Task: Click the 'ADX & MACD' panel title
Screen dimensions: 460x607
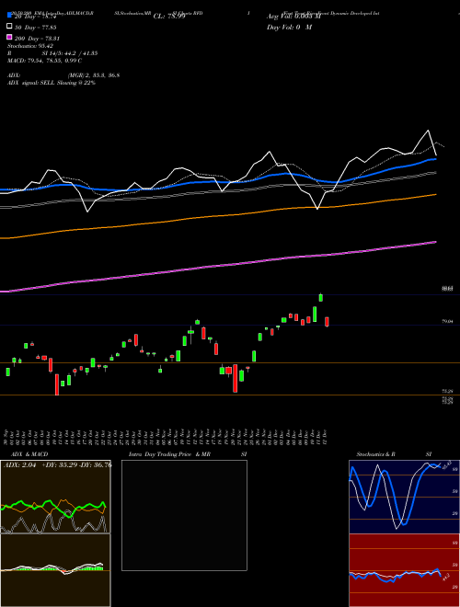Action: click(x=29, y=454)
